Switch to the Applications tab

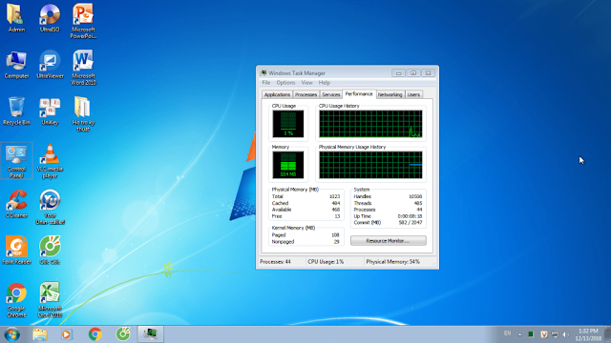(x=277, y=94)
